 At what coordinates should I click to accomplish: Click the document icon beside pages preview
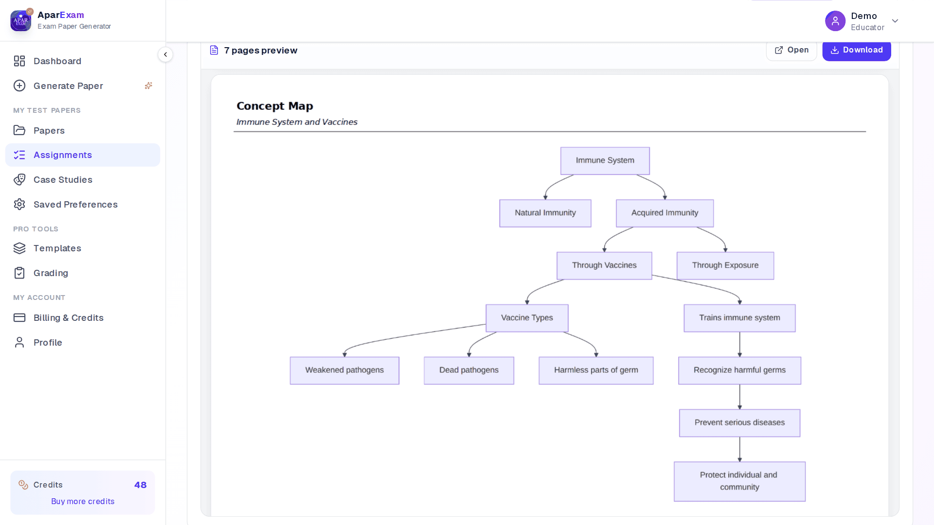[214, 50]
